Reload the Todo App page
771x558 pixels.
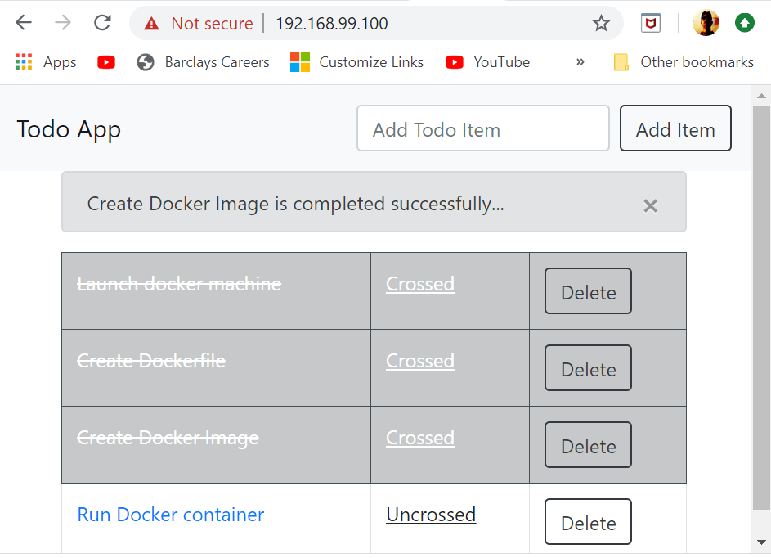click(101, 22)
